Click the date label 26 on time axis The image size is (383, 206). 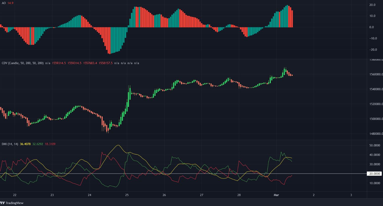click(164, 195)
